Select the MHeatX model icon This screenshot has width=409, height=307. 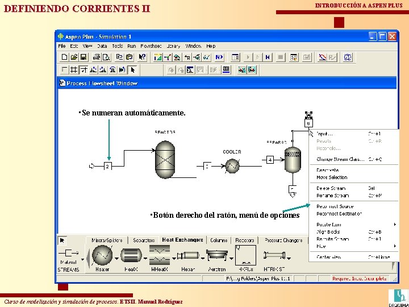(x=160, y=255)
